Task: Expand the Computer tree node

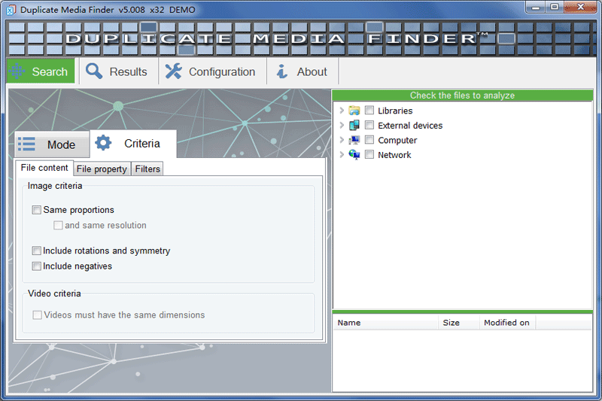Action: coord(342,140)
